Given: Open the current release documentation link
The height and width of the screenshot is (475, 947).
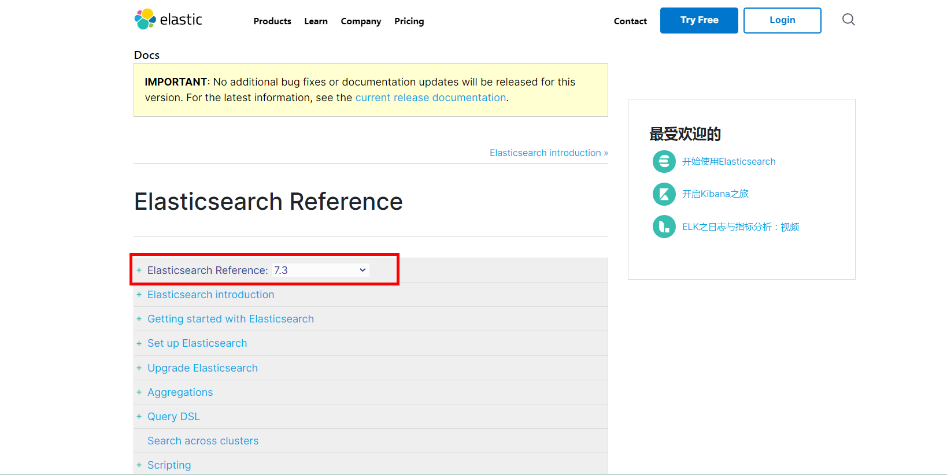Looking at the screenshot, I should coord(431,98).
